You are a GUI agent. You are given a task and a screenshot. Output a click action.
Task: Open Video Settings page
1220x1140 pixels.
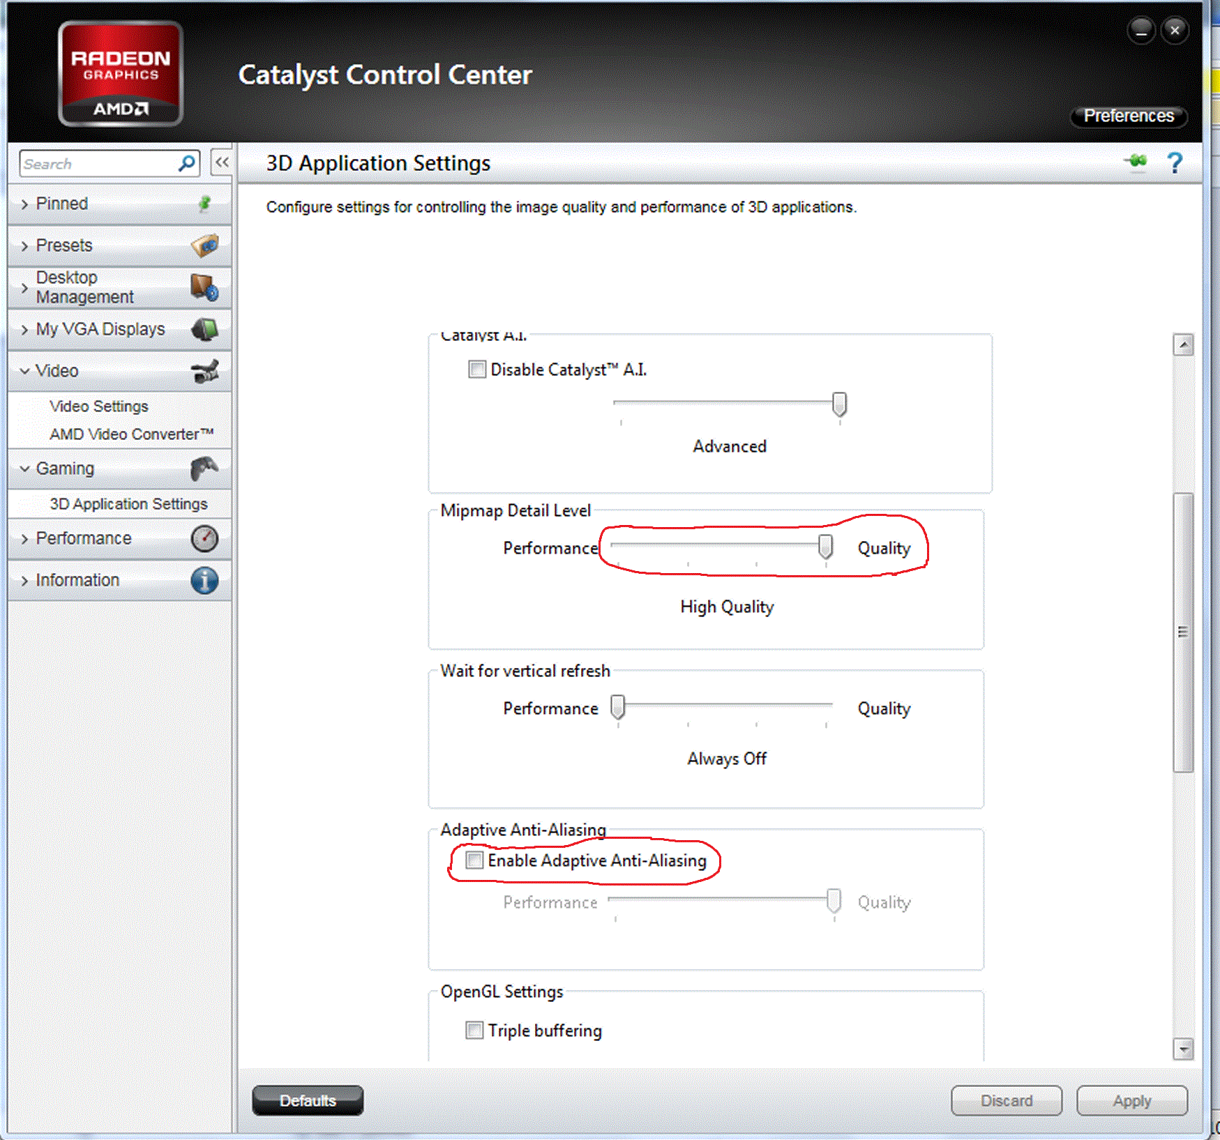(x=99, y=406)
